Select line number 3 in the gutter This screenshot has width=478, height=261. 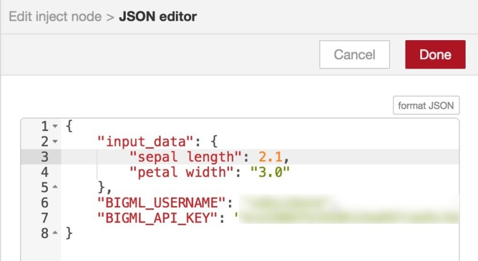click(x=45, y=157)
